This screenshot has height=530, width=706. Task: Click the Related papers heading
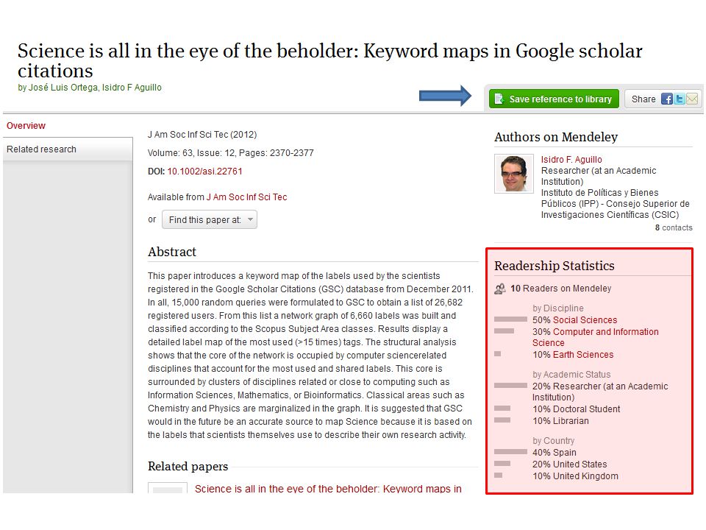point(188,466)
